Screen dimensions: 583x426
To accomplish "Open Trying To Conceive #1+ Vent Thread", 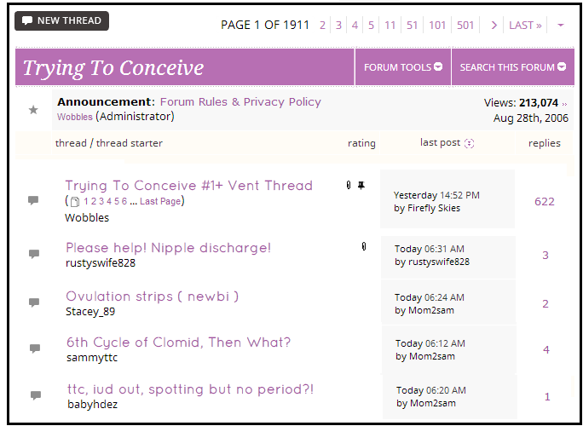I will pyautogui.click(x=189, y=185).
